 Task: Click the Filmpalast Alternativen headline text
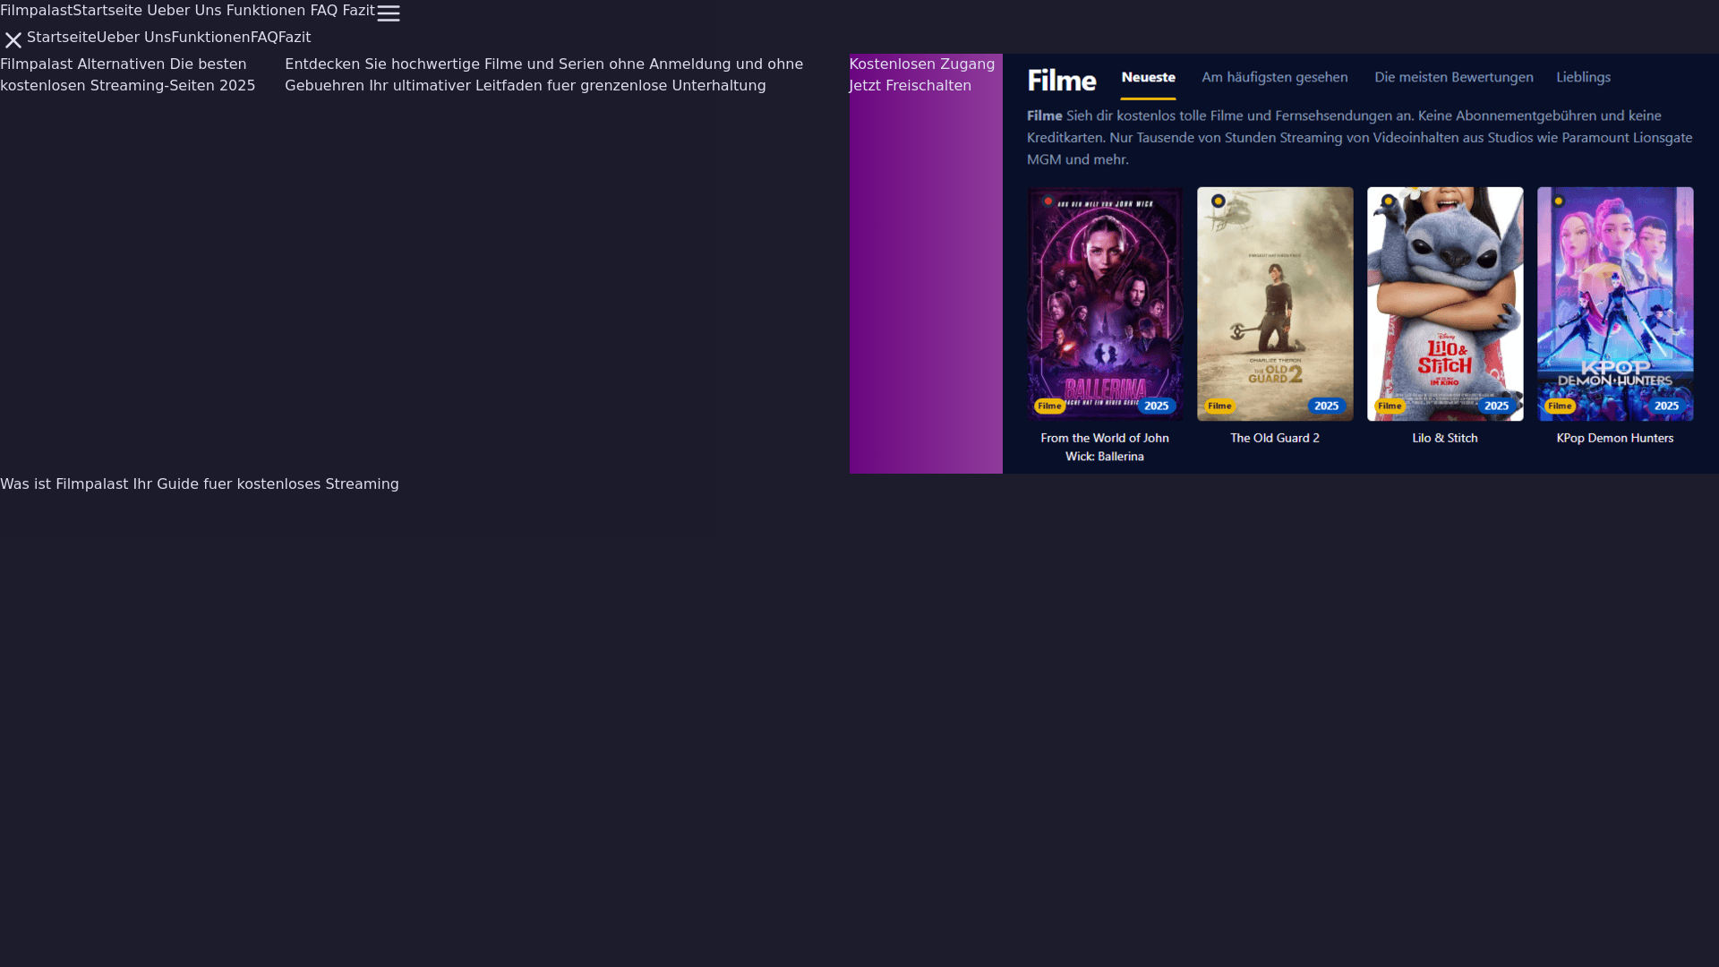click(128, 75)
